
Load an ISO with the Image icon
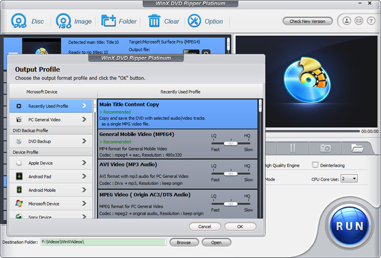point(63,21)
